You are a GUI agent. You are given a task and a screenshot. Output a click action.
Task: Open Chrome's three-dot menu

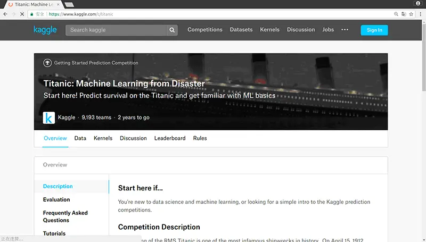pos(420,14)
